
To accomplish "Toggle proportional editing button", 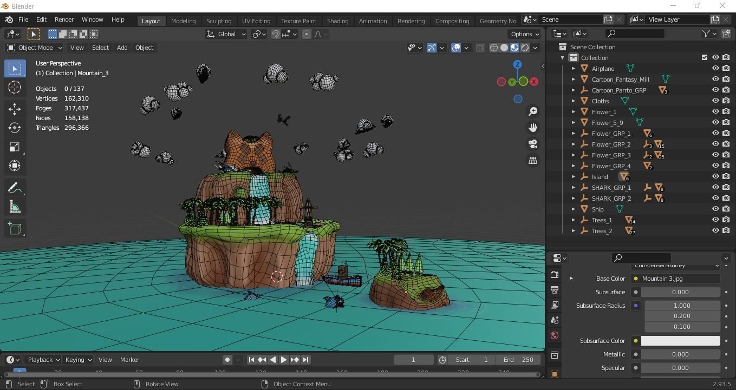I will click(x=307, y=34).
